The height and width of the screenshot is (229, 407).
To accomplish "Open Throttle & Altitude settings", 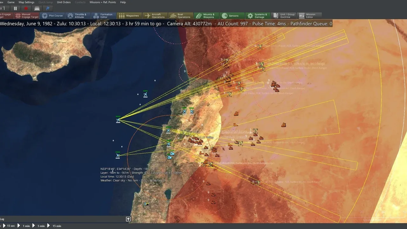I will [x=77, y=16].
